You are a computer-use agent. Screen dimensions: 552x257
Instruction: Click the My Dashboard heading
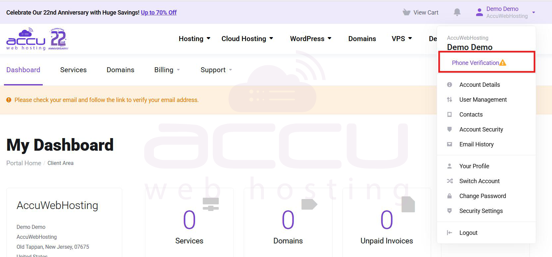coord(60,145)
